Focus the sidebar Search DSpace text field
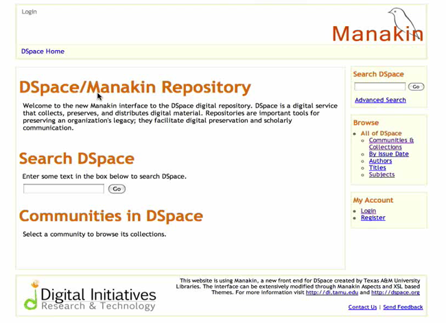The width and height of the screenshot is (446, 323). click(379, 86)
